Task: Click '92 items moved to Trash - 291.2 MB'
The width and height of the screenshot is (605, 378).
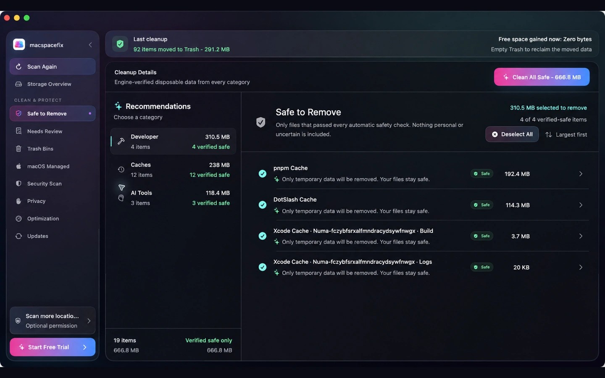Action: pyautogui.click(x=181, y=49)
